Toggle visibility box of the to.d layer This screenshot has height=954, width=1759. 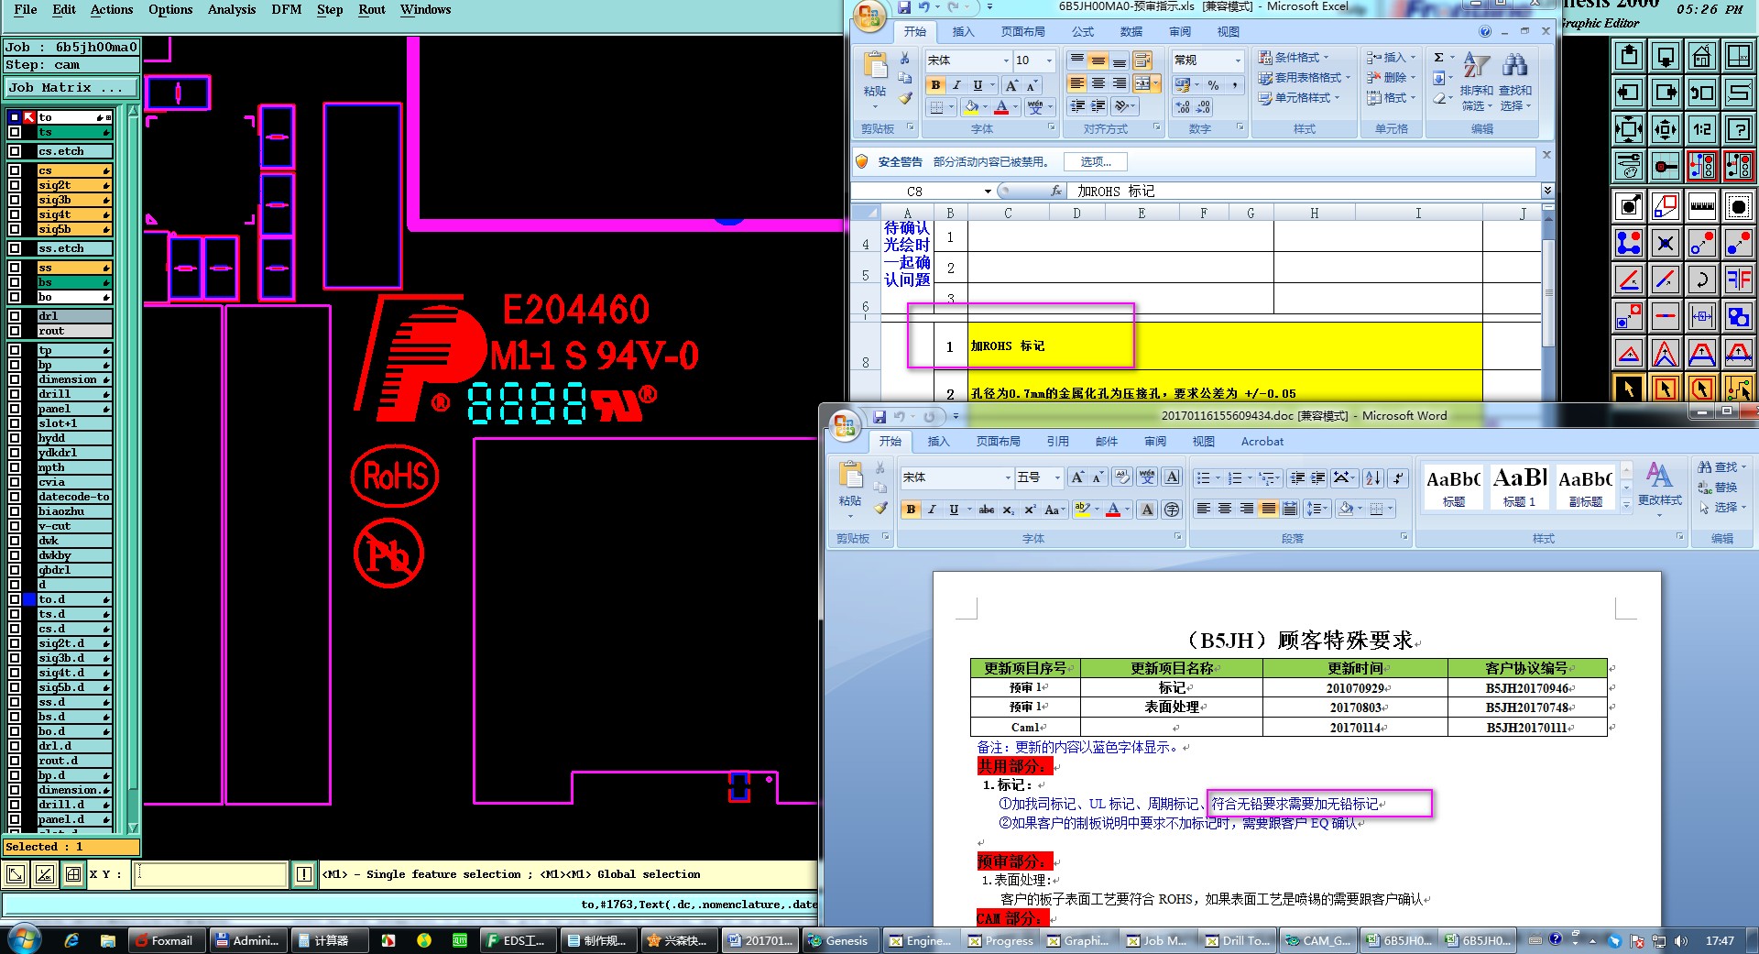(x=15, y=599)
